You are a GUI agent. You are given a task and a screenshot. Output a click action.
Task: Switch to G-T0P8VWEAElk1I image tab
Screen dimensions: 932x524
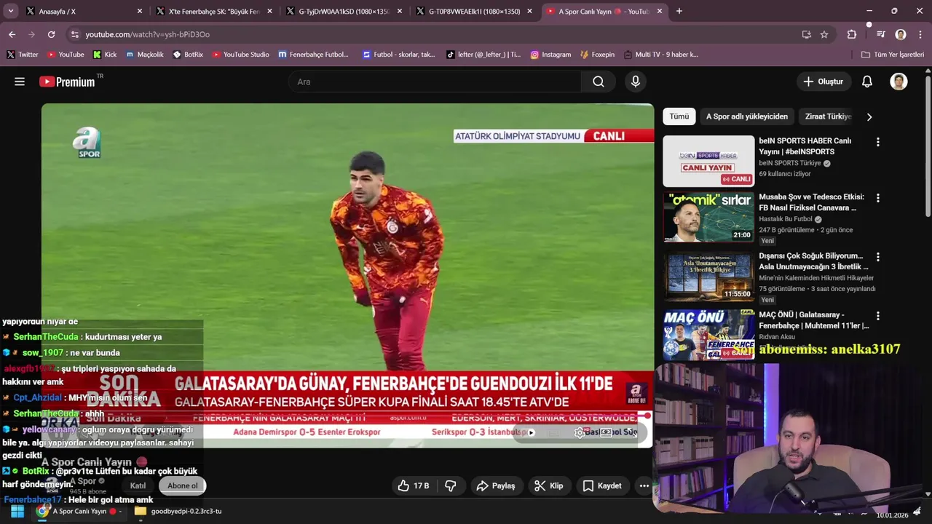(473, 11)
